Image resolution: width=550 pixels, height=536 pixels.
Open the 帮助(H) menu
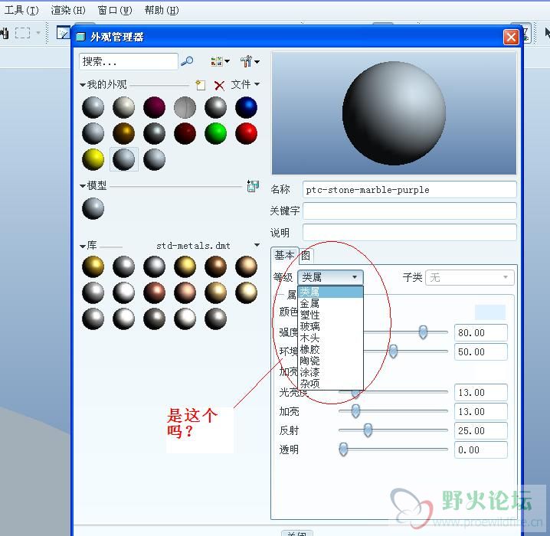pos(162,10)
